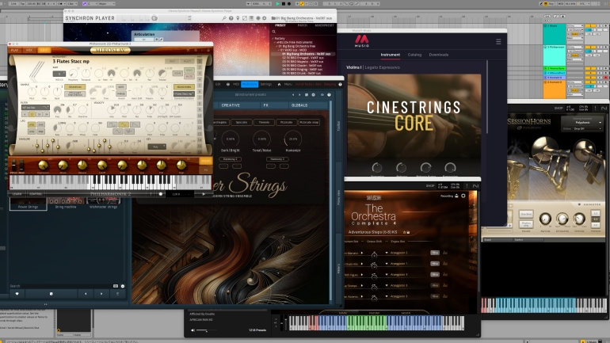This screenshot has width=610, height=343.
Task: Open the wrench tool in Synchron Player
Action: pos(224,18)
